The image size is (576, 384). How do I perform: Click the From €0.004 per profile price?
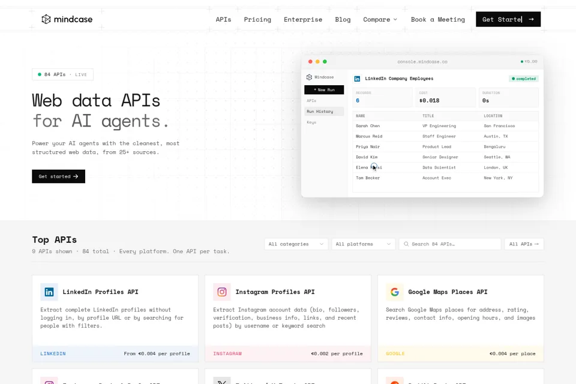(x=157, y=353)
